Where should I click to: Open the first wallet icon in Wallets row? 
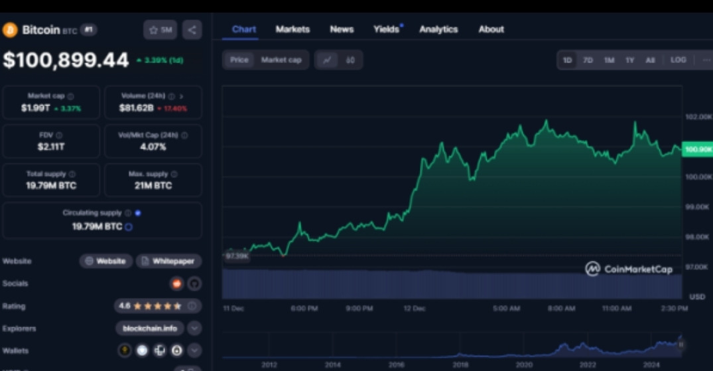125,350
